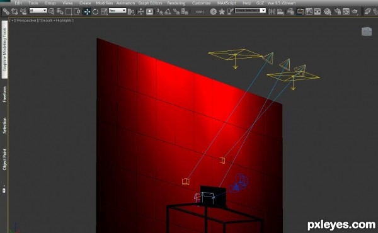Open the Material Editor

328,11
